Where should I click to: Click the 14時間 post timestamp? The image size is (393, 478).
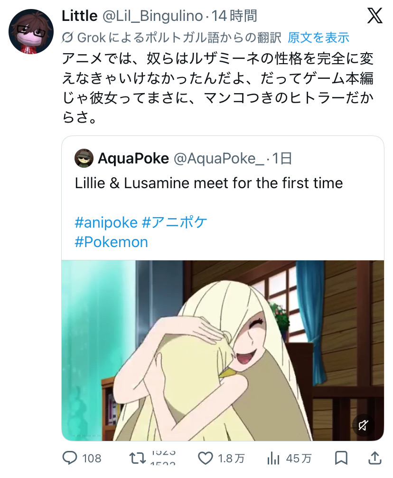pos(234,16)
